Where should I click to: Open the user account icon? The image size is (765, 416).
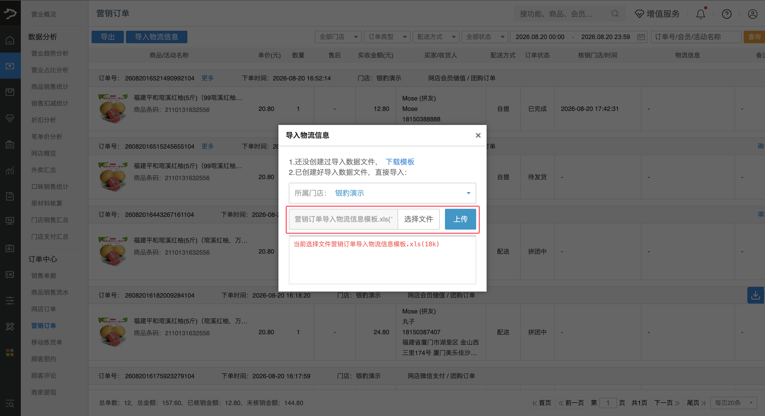click(x=753, y=14)
